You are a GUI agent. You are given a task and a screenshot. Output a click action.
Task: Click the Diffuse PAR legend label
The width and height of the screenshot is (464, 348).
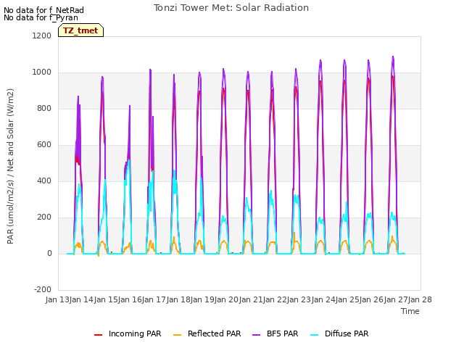pyautogui.click(x=347, y=333)
